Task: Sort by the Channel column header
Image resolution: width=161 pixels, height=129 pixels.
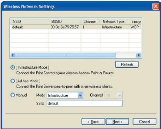Action: [x=90, y=21]
